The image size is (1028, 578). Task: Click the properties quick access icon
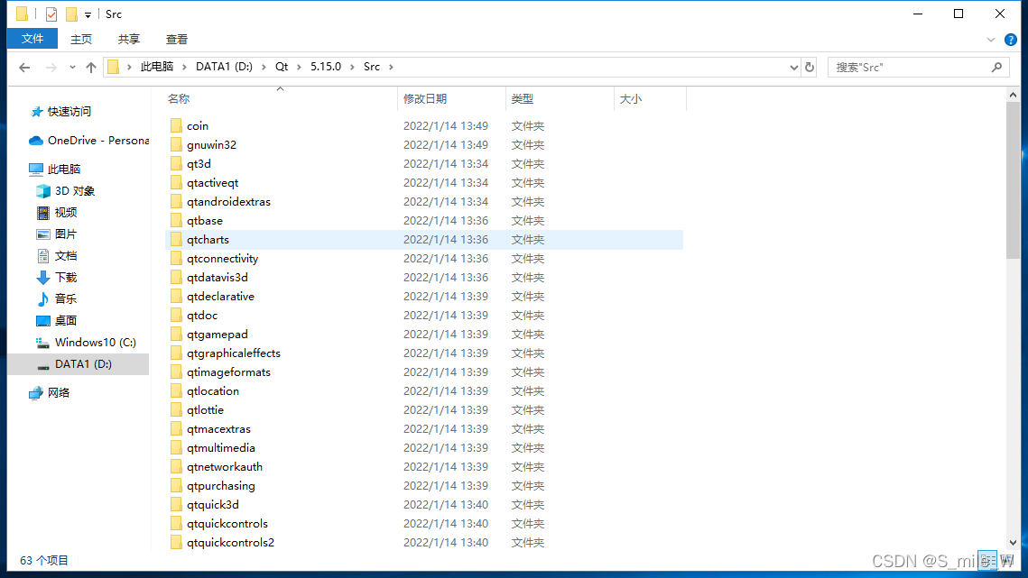point(51,14)
